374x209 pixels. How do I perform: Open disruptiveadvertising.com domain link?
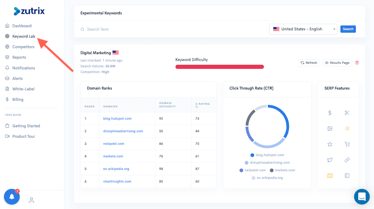coord(123,131)
